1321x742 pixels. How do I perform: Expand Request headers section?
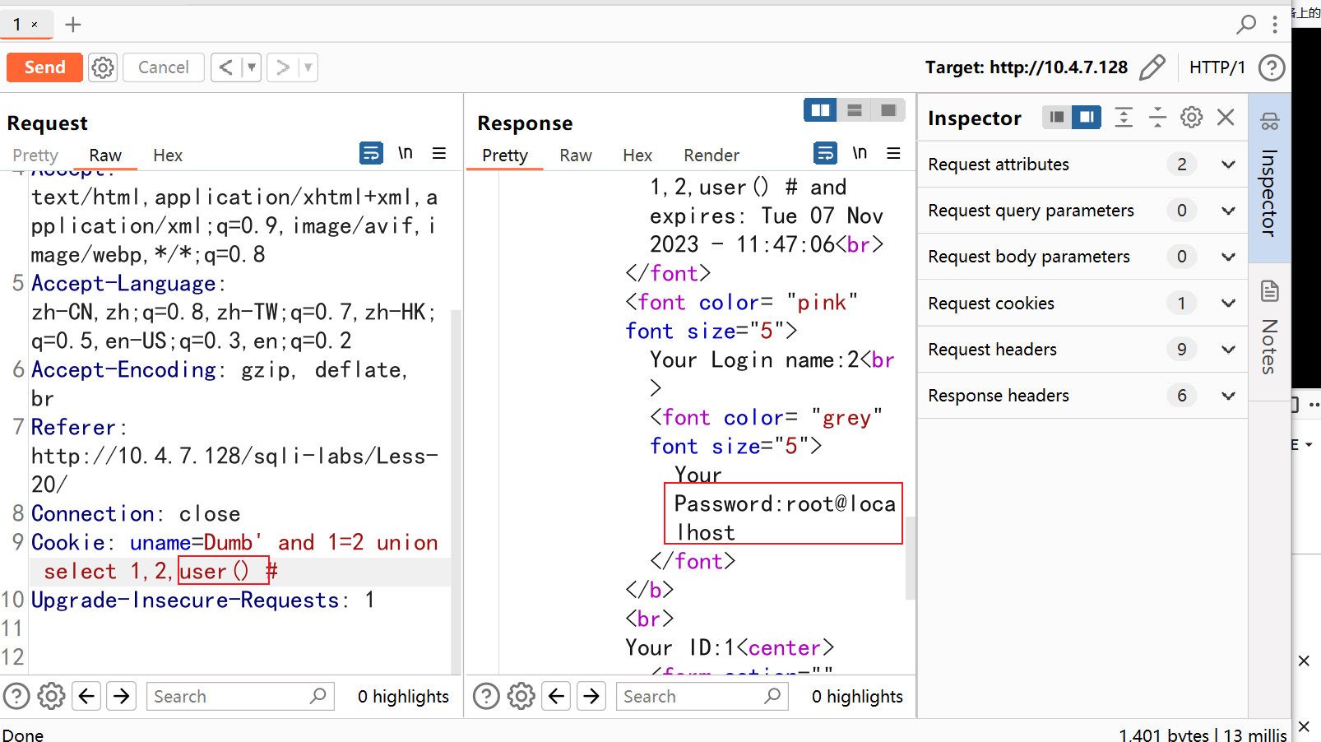click(x=1082, y=350)
